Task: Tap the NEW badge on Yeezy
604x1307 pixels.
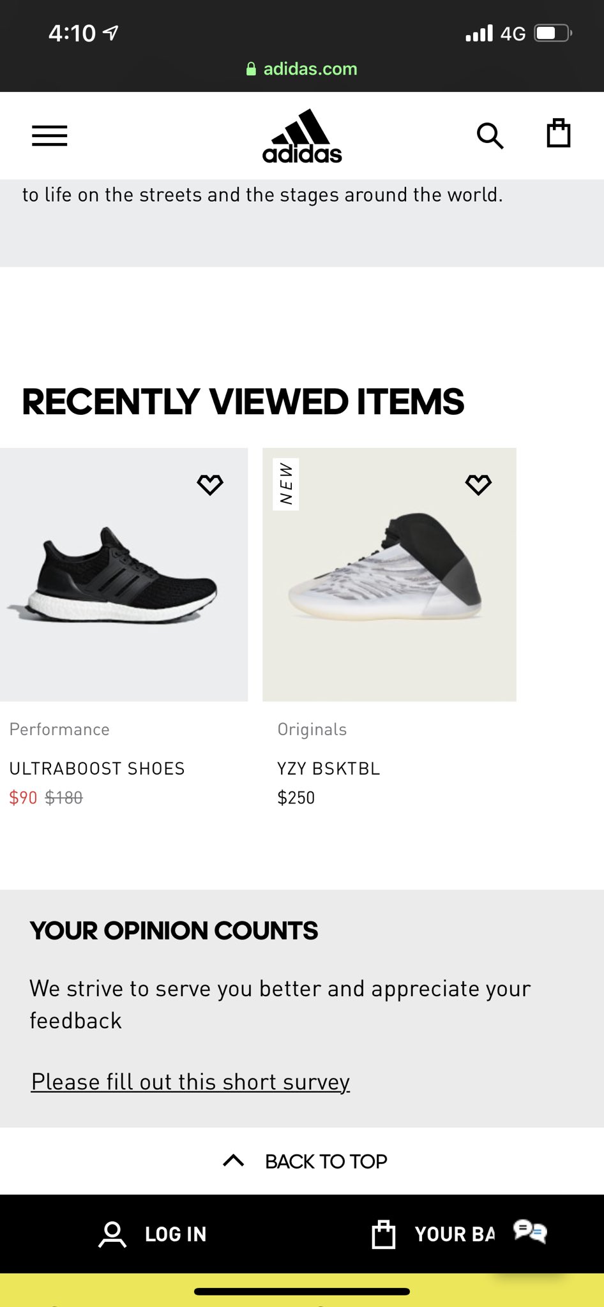Action: [286, 484]
